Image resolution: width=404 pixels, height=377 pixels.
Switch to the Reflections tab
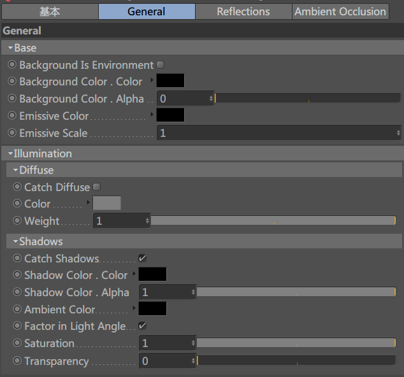pos(243,11)
